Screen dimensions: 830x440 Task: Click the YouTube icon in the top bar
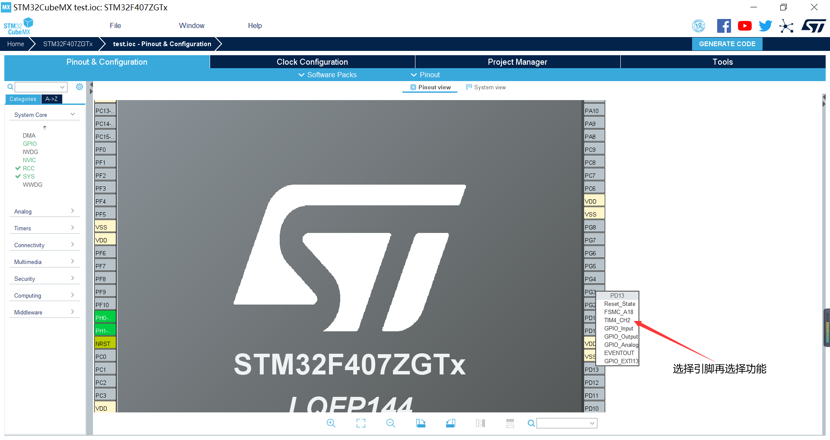744,25
